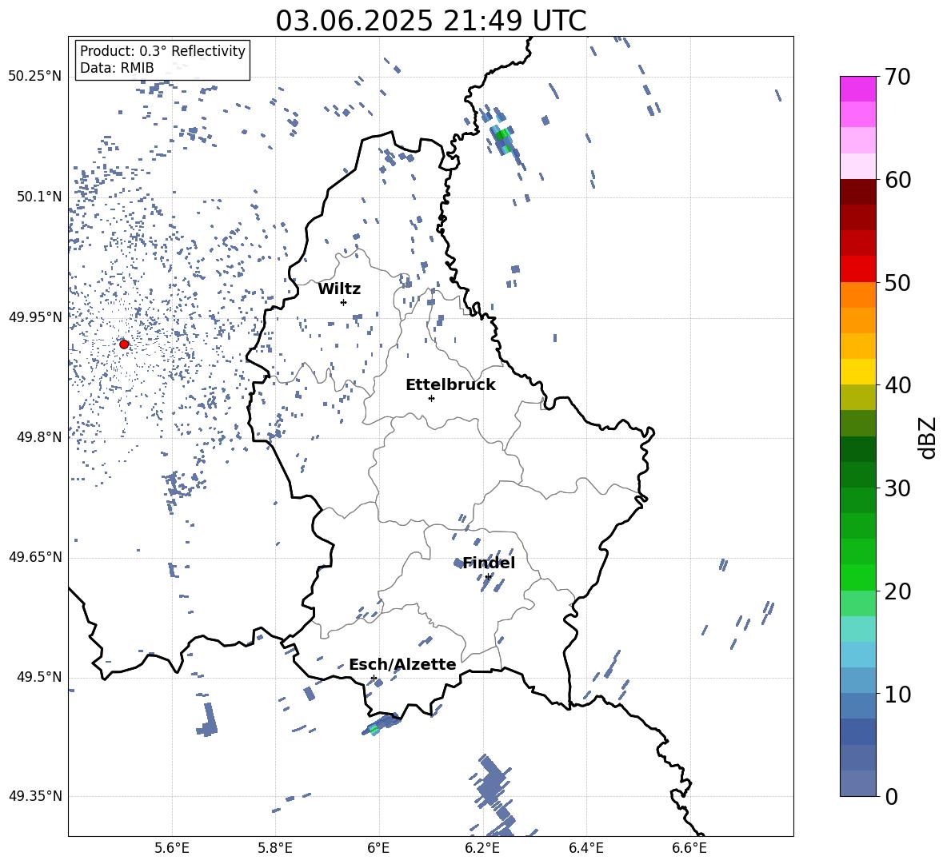Click latitude tick label 49.95°N

pyautogui.click(x=35, y=317)
